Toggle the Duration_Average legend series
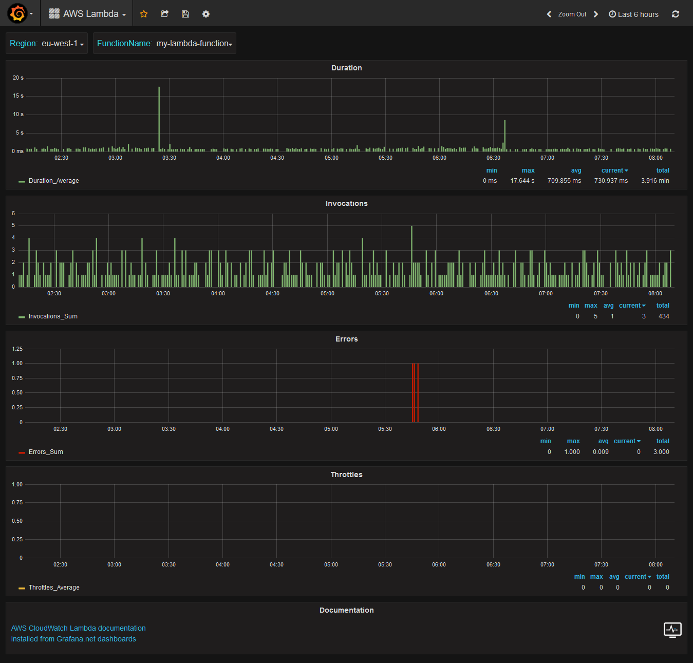The width and height of the screenshot is (693, 663). click(54, 181)
